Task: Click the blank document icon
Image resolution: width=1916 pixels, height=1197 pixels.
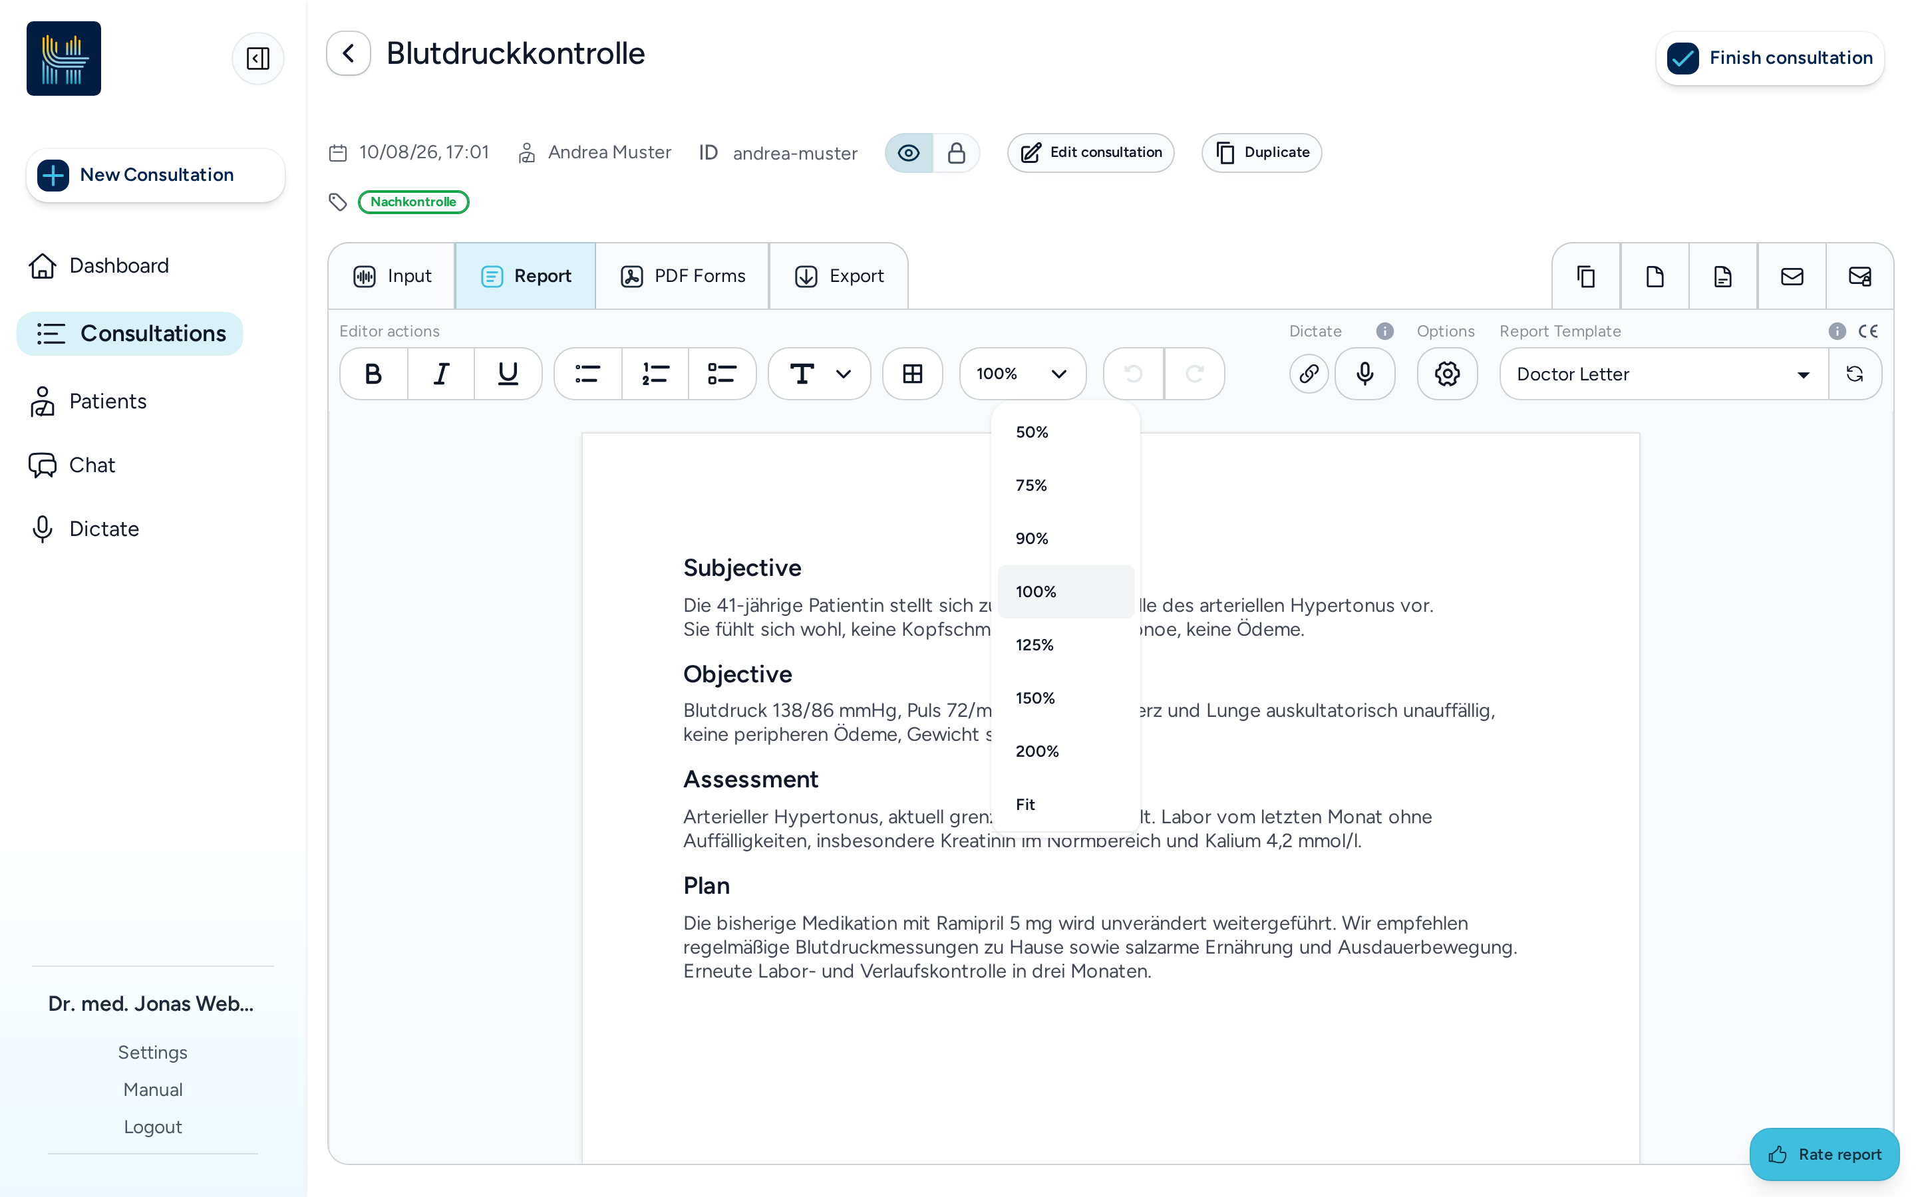Action: (x=1655, y=276)
